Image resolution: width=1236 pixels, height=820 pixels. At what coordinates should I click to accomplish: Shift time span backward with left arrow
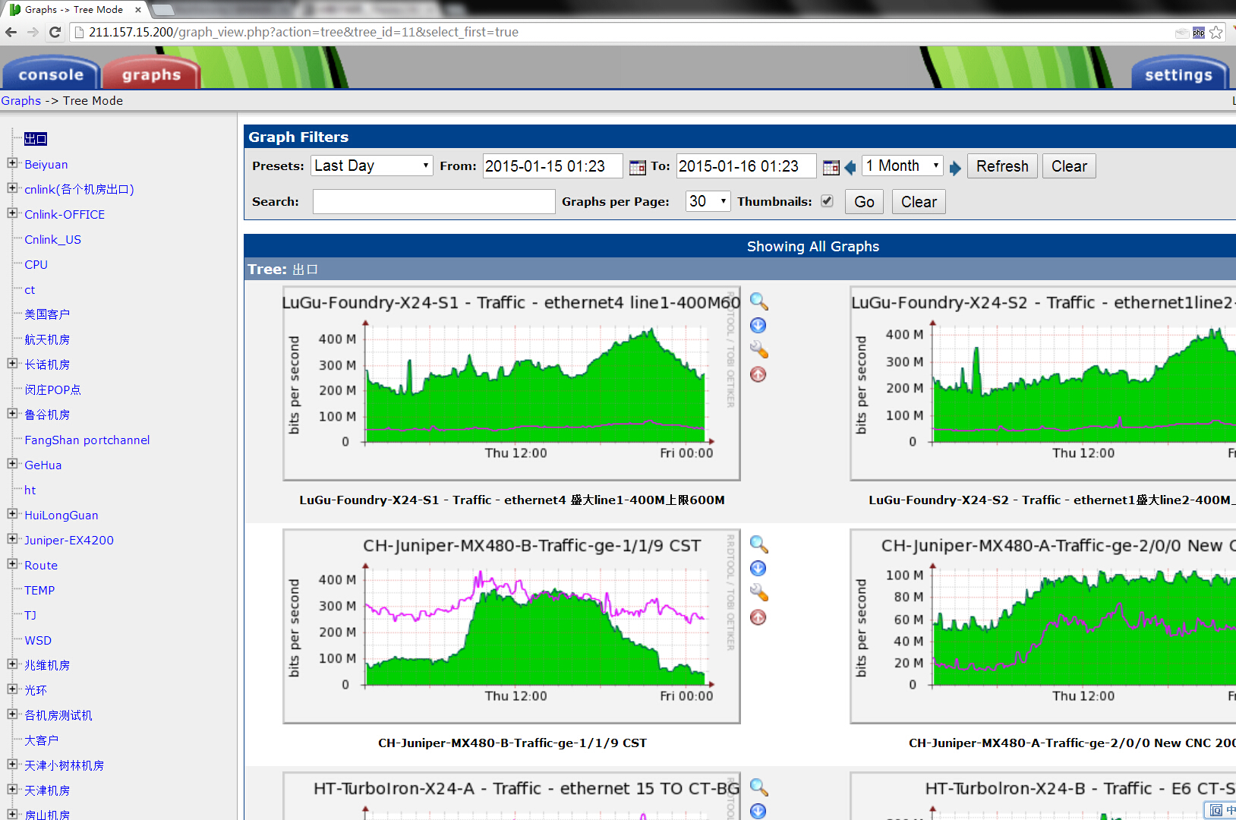[x=850, y=167]
